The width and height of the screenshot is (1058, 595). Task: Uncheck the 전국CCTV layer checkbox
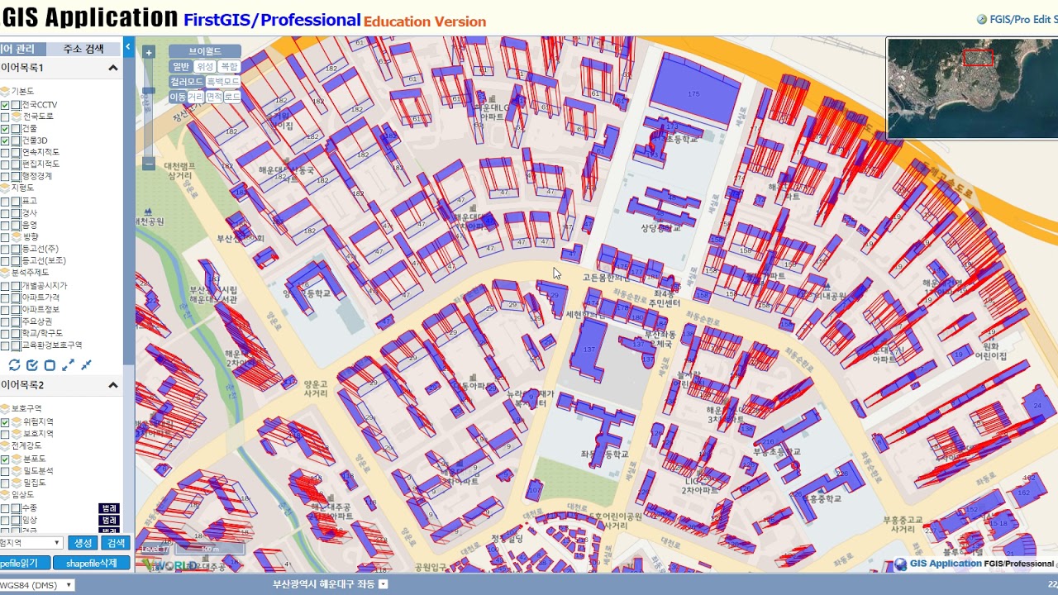(5, 105)
